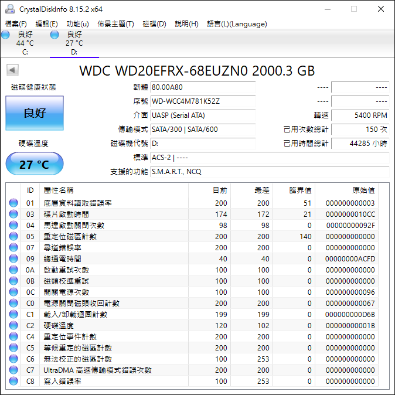Click status orb for attribute 01 row
The image size is (395, 395).
click(x=13, y=203)
